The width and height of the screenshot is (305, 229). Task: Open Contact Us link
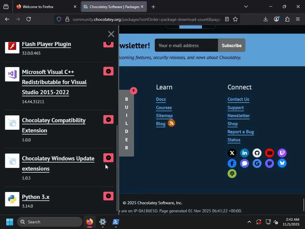pyautogui.click(x=238, y=99)
